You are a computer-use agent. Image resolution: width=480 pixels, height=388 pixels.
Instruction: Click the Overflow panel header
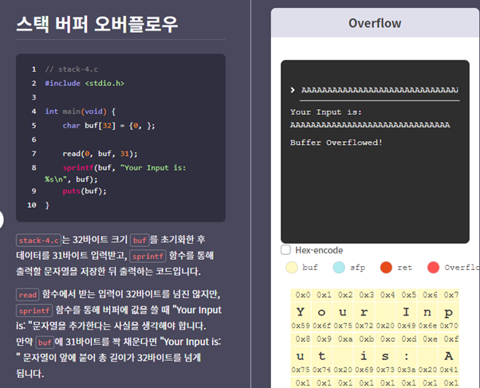[x=375, y=23]
